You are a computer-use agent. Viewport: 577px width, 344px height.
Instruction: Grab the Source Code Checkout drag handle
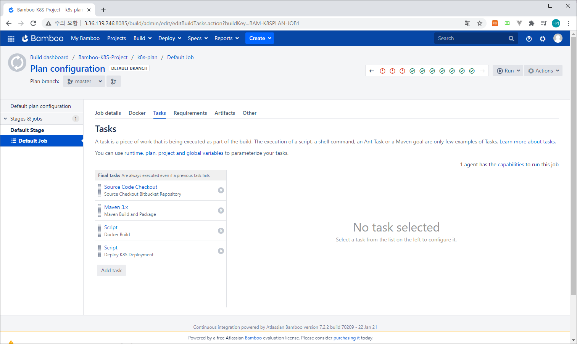pos(100,190)
